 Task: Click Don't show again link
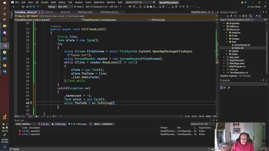[76, 16]
